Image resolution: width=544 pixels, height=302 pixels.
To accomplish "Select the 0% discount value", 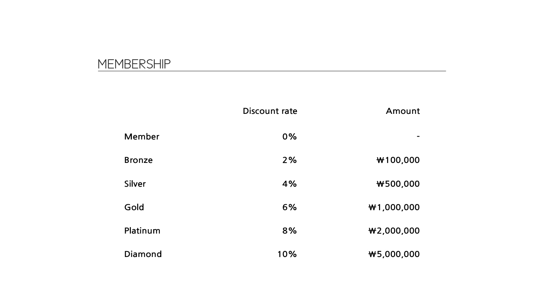I will 289,137.
